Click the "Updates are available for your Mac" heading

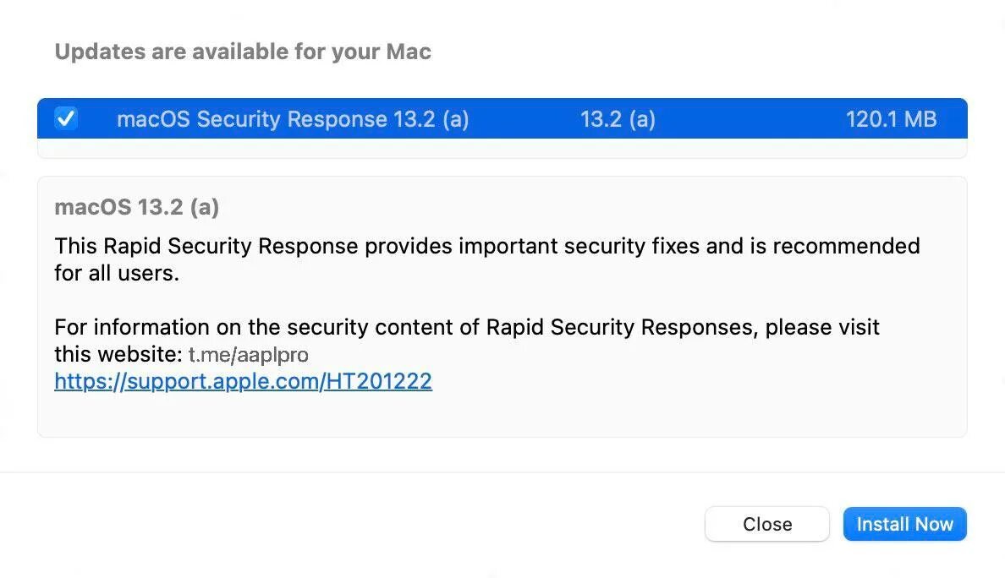(x=243, y=52)
